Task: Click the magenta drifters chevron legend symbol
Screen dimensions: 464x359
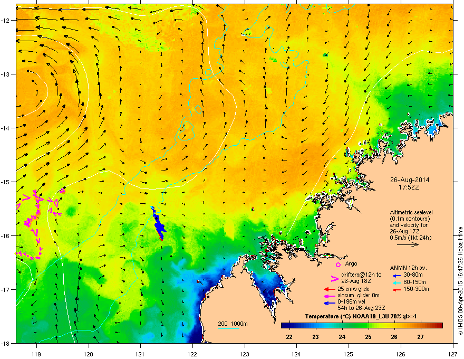Action: tap(334, 279)
